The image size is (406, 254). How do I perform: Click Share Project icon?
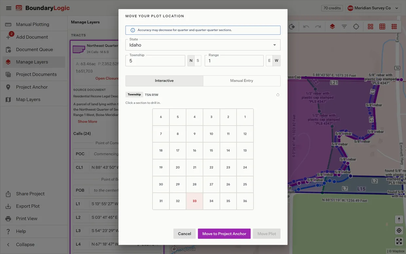(8, 194)
